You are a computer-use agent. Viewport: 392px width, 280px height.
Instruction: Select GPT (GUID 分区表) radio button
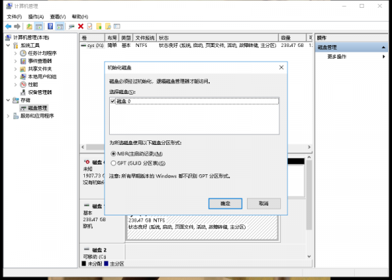(113, 163)
